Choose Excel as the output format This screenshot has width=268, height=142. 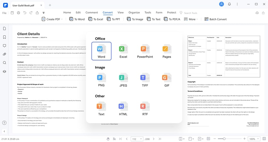point(123,51)
